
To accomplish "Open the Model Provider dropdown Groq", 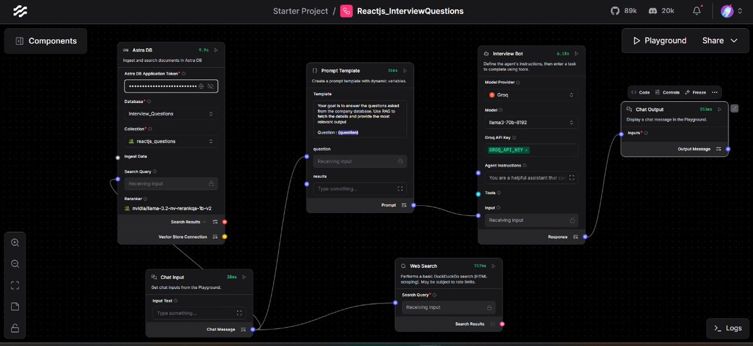I will tap(531, 95).
